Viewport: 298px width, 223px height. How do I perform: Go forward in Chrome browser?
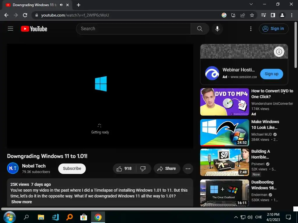coord(16,15)
